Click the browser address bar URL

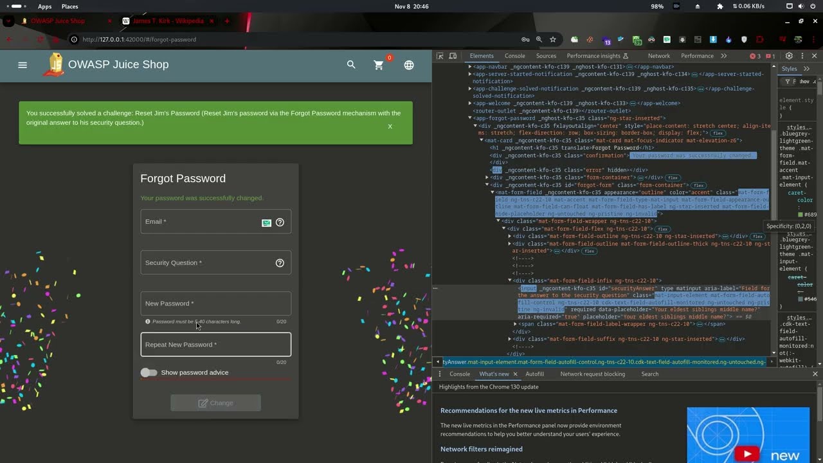(x=140, y=40)
